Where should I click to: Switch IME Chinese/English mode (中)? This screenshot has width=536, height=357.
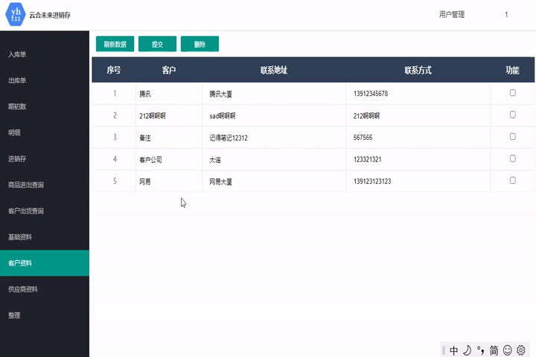(x=454, y=350)
